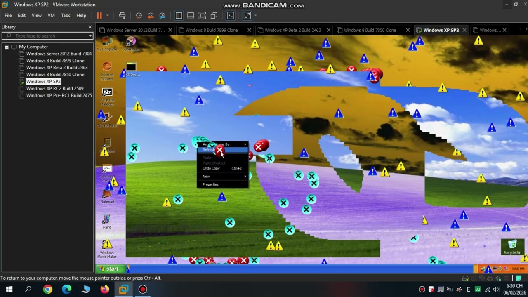Click the Send Ctrl+Alt+Del toolbar icon
528x297 pixels.
(x=122, y=16)
